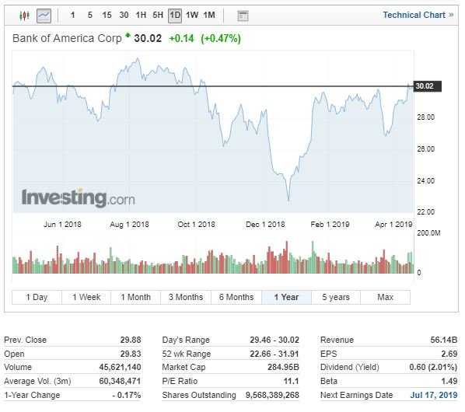465x412 pixels.
Task: Click the Market Cap value 284.95B
Action: (x=283, y=367)
